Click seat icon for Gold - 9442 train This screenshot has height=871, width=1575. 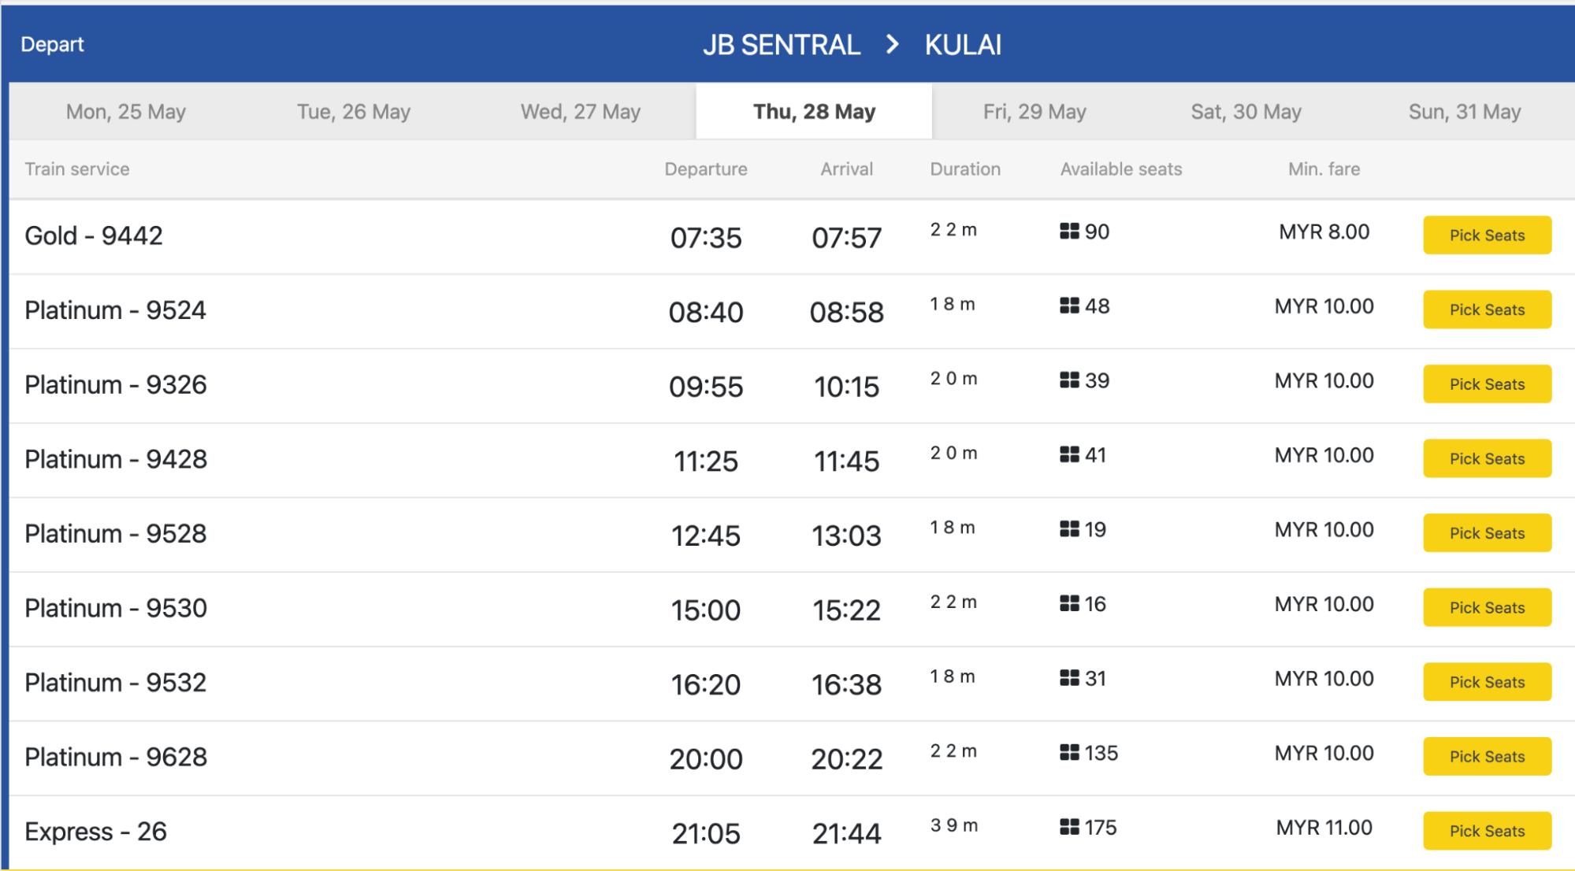click(1069, 232)
